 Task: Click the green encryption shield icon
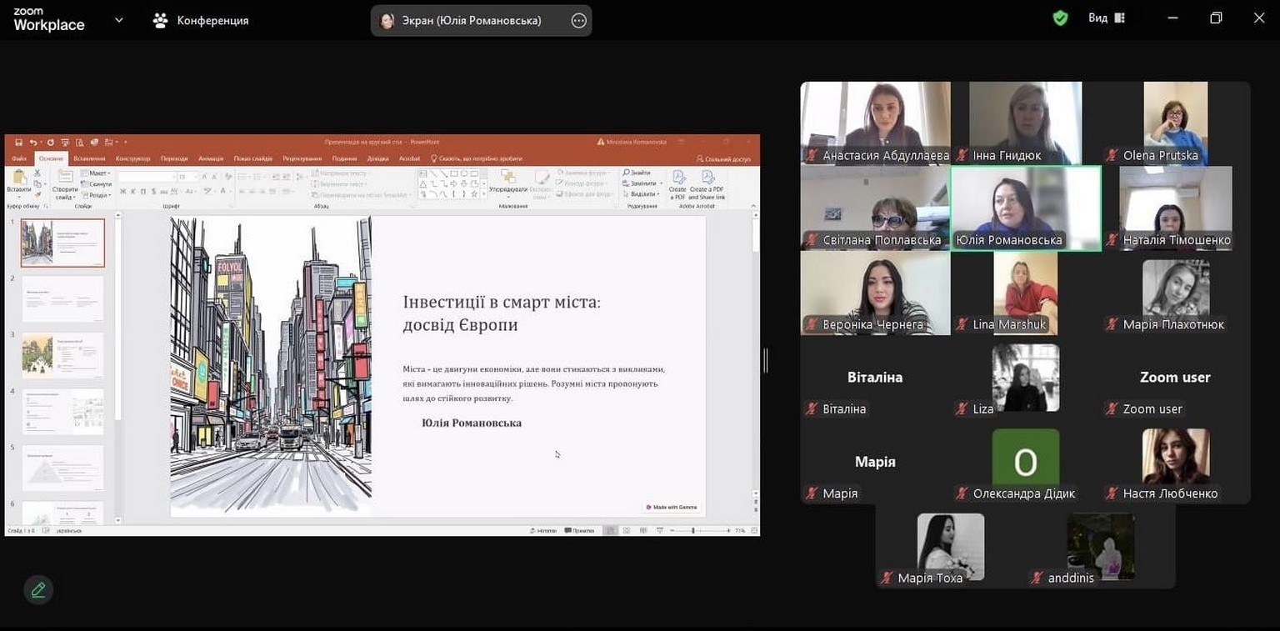pos(1060,18)
